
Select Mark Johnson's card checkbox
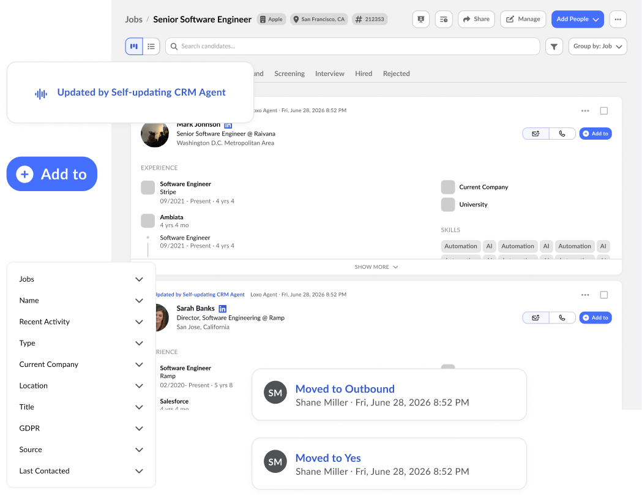coord(604,111)
